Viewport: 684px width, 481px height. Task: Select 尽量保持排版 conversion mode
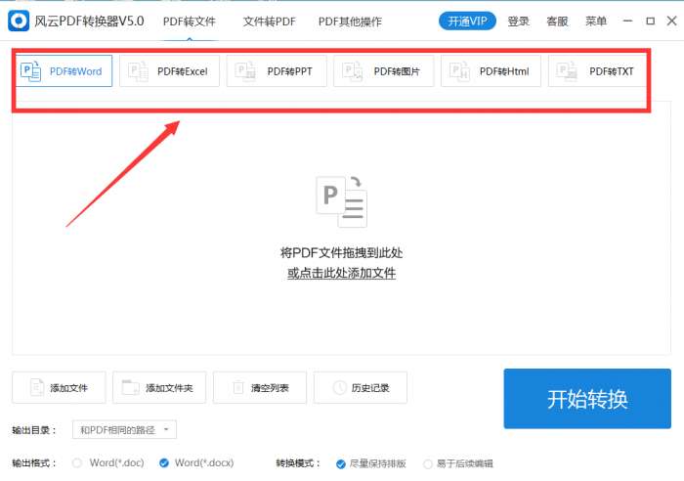pyautogui.click(x=341, y=464)
